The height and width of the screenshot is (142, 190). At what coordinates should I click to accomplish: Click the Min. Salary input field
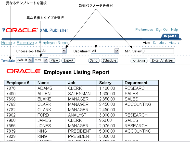click(158, 51)
